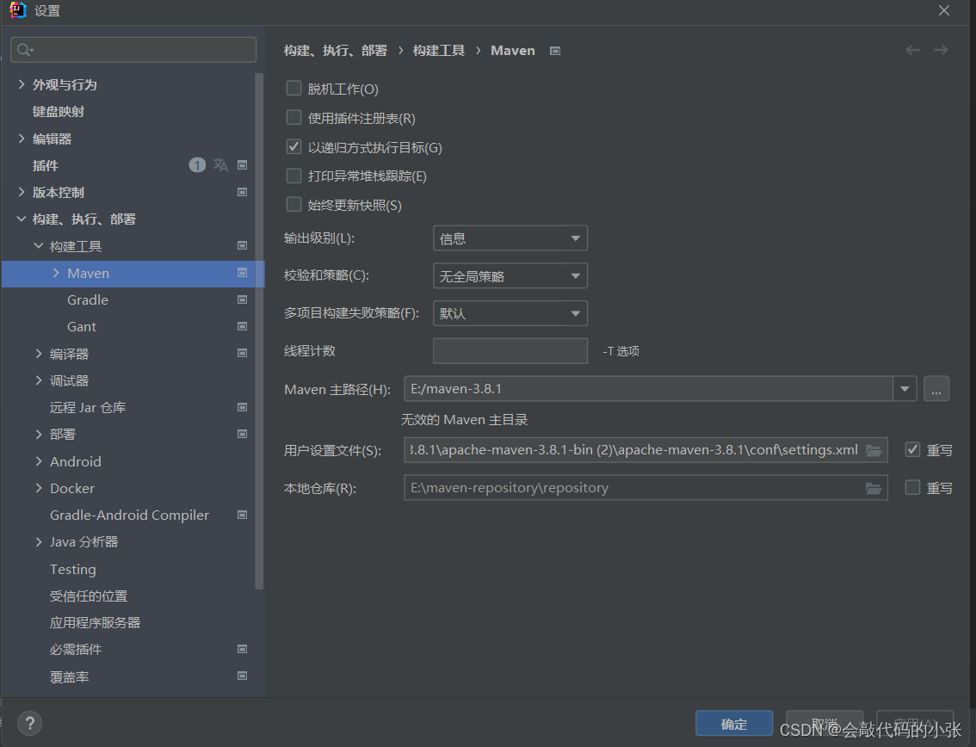The width and height of the screenshot is (976, 747).
Task: Uncheck 重写 for user settings file
Action: coord(912,449)
